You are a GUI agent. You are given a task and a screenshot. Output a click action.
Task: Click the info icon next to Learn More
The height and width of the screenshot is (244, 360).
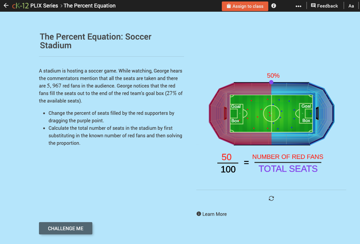coord(198,214)
